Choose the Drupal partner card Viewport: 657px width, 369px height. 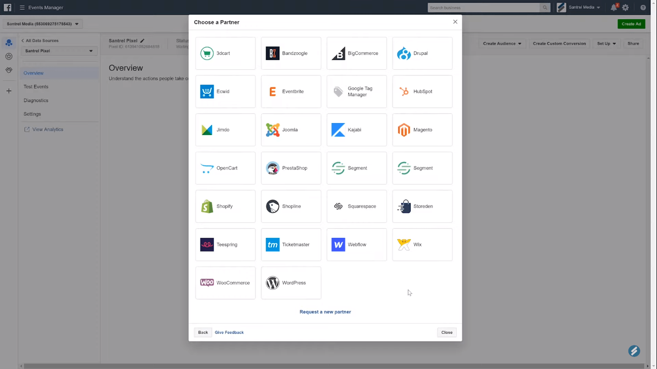tap(422, 53)
